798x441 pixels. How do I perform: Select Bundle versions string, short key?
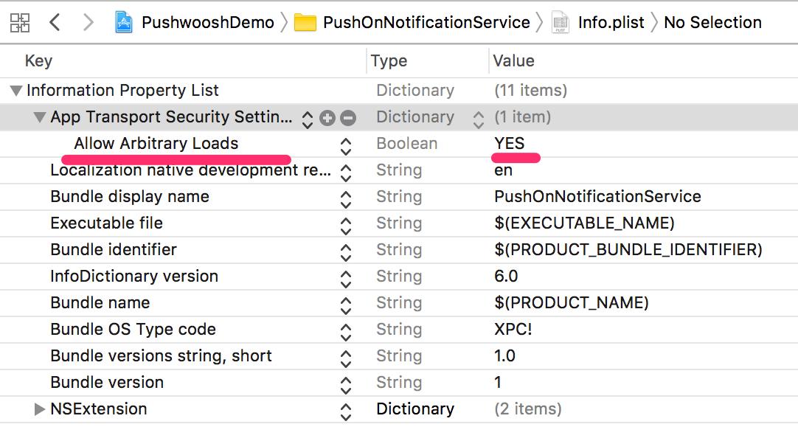click(162, 356)
